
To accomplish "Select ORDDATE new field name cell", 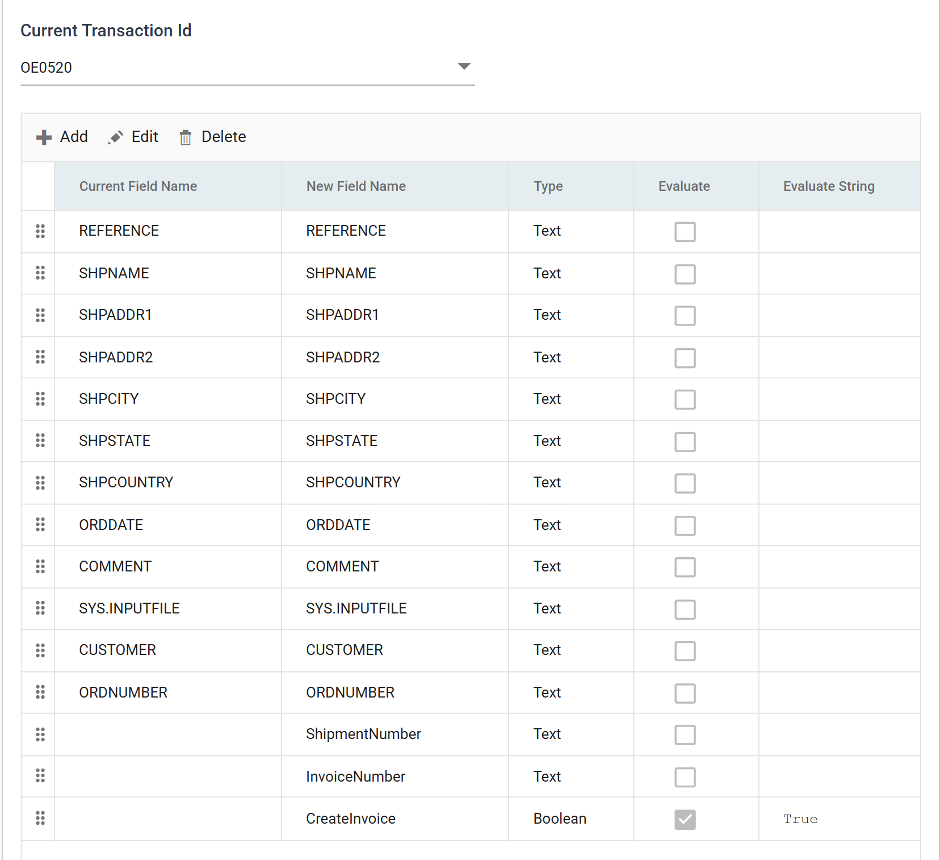I will coord(395,525).
